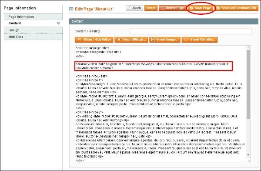Click the save-changes icon beside Content tab

point(59,23)
